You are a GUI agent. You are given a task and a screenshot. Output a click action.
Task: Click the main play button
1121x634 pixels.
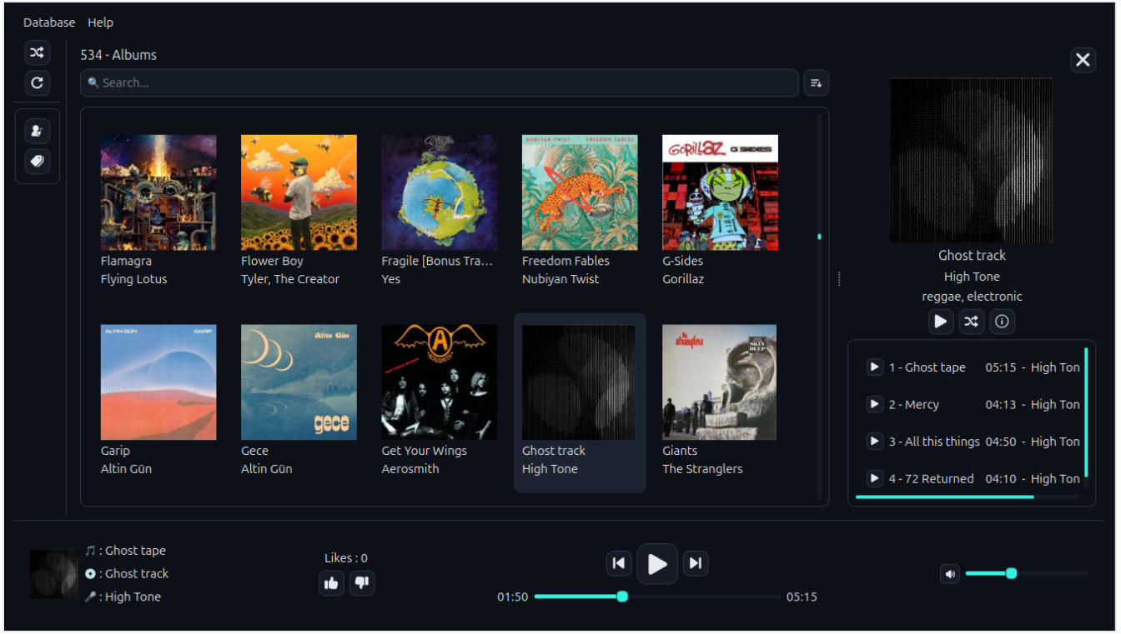pos(657,564)
